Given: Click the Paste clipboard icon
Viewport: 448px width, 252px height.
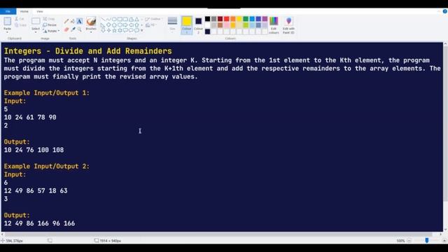Looking at the screenshot, I should (8, 21).
